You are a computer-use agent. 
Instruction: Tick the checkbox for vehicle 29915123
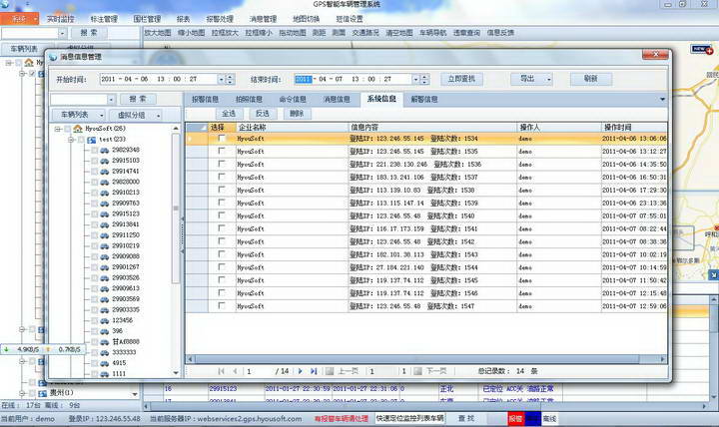click(x=95, y=214)
